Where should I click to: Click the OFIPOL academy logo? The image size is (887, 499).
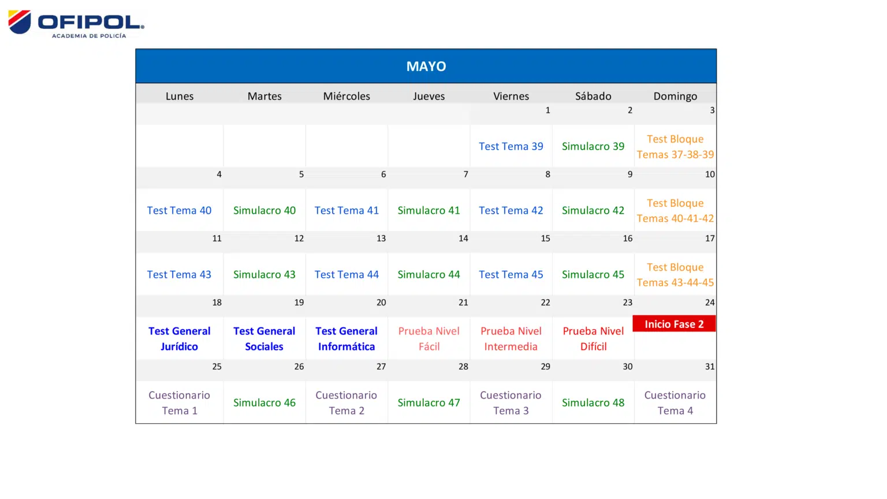[x=75, y=23]
